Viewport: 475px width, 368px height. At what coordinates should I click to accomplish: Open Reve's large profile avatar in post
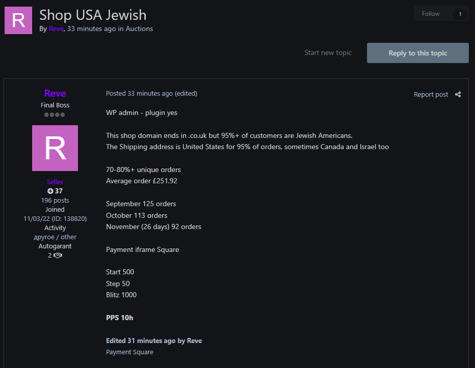point(55,148)
